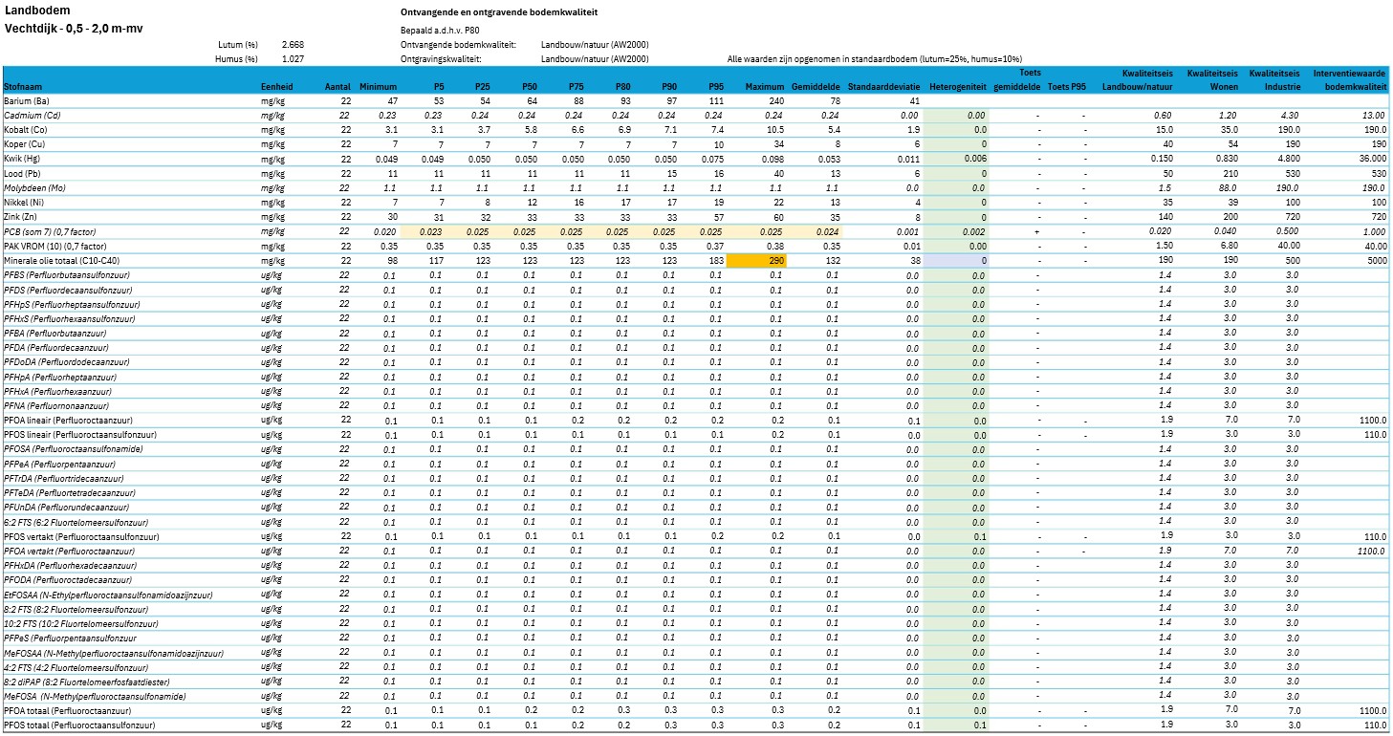
Task: Select the Humus (%) value 1.027
Action: (293, 59)
